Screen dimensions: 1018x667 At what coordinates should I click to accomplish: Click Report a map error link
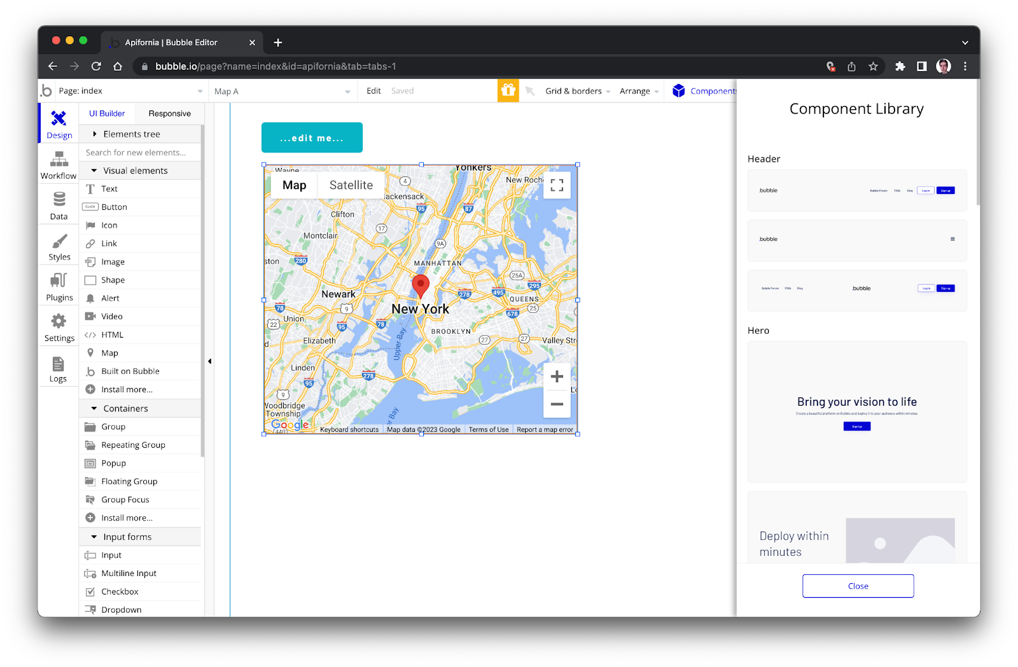pyautogui.click(x=545, y=430)
